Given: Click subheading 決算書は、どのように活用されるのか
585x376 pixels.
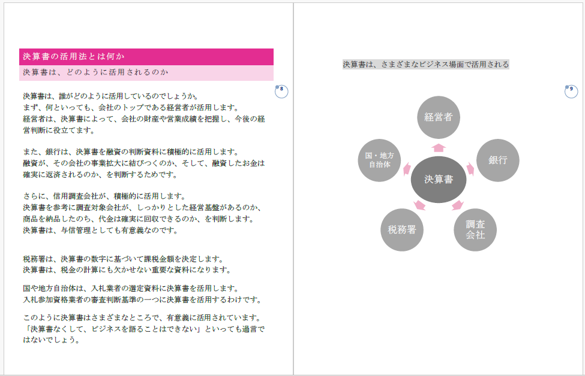Looking at the screenshot, I should pyautogui.click(x=95, y=72).
